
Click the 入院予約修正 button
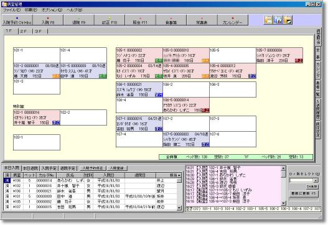pos(93,168)
